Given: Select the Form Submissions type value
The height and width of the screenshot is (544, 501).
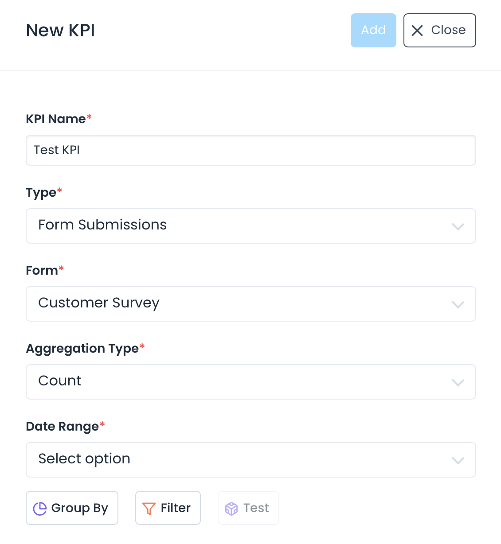Looking at the screenshot, I should (x=102, y=225).
